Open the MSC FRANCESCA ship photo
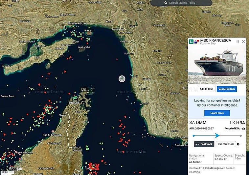This screenshot has height=175, width=249. pos(217,65)
